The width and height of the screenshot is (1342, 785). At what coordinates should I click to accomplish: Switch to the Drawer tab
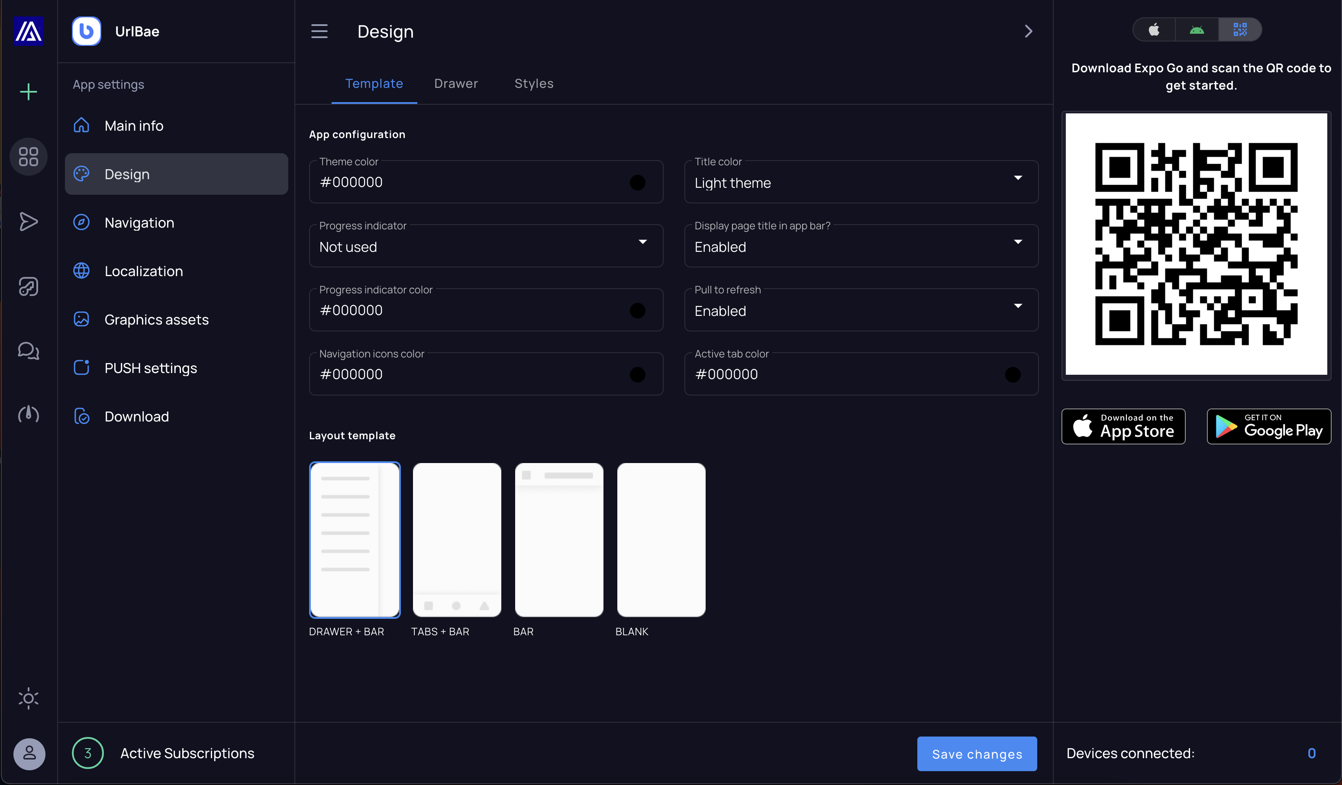click(456, 84)
